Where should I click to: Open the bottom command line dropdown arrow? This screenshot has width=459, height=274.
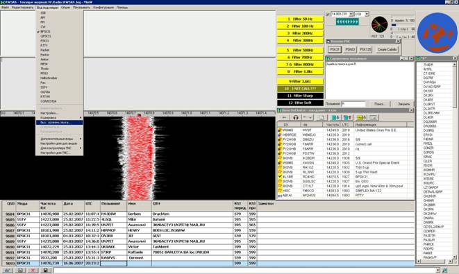coord(438,271)
